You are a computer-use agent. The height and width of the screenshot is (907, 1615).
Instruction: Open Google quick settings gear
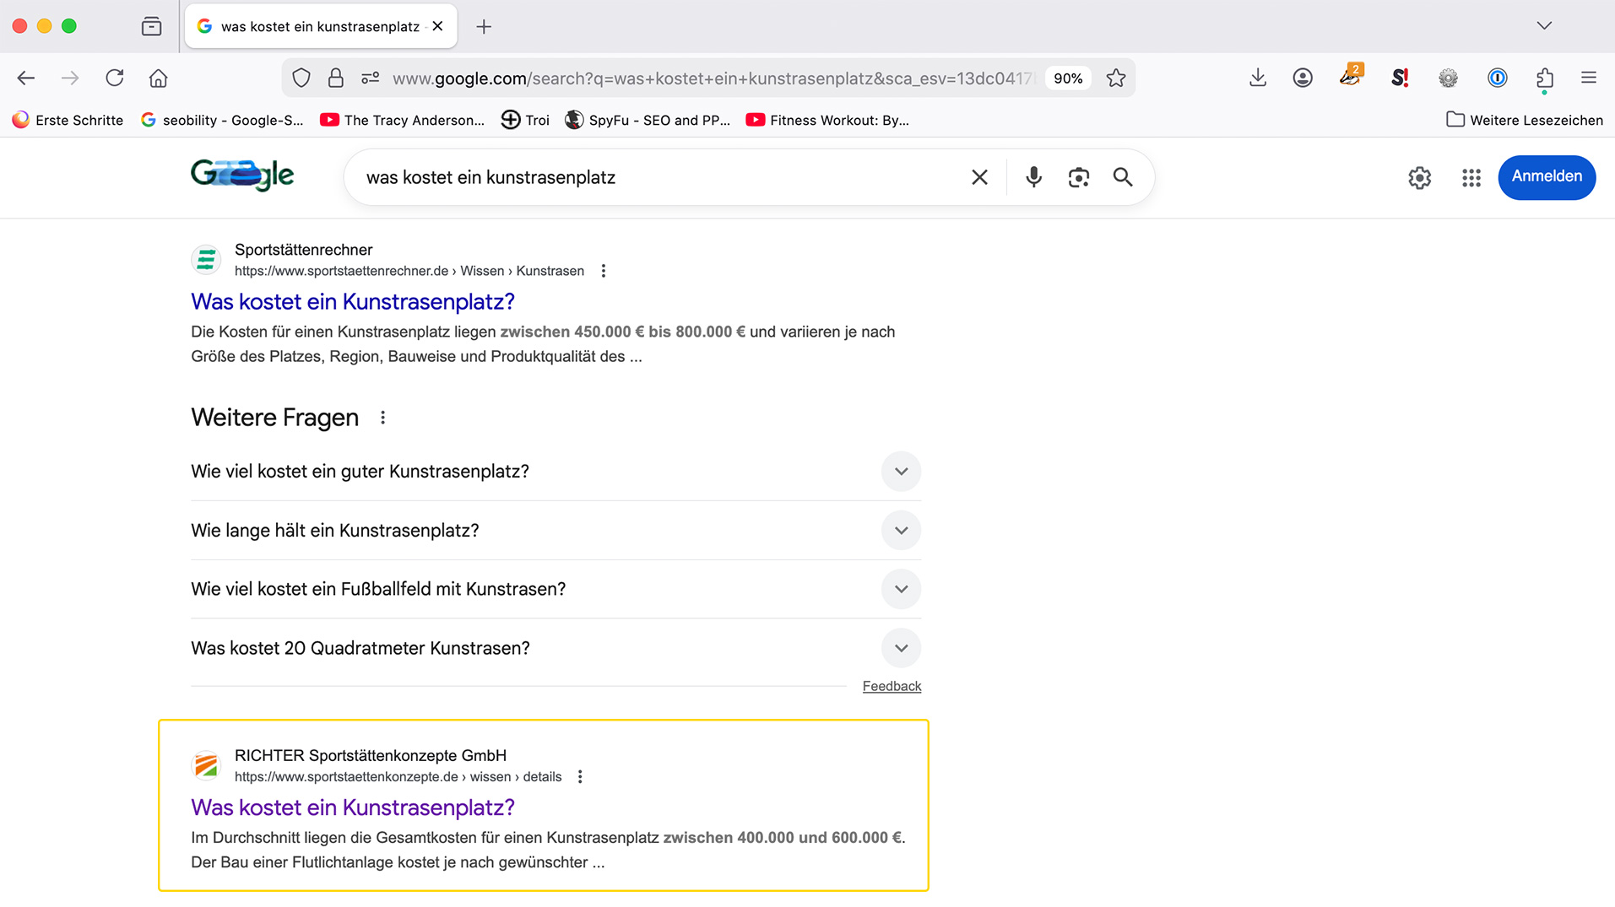click(1419, 177)
